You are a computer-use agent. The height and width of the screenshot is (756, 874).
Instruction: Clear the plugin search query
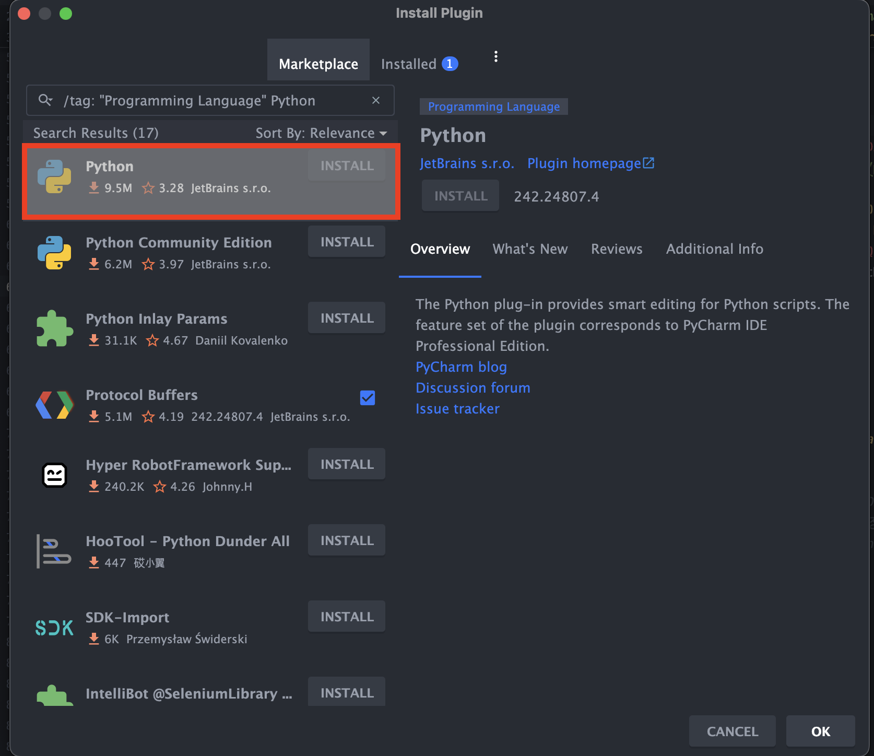click(x=375, y=100)
